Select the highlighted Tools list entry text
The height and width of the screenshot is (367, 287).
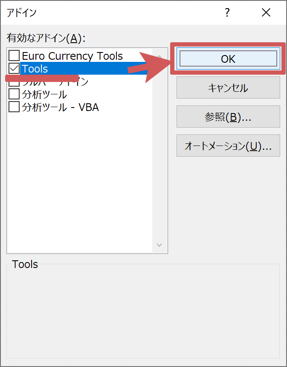click(35, 69)
